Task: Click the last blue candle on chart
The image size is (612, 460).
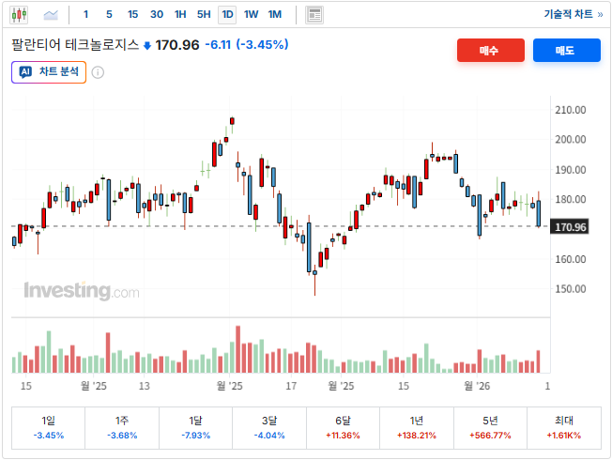Action: tap(539, 213)
